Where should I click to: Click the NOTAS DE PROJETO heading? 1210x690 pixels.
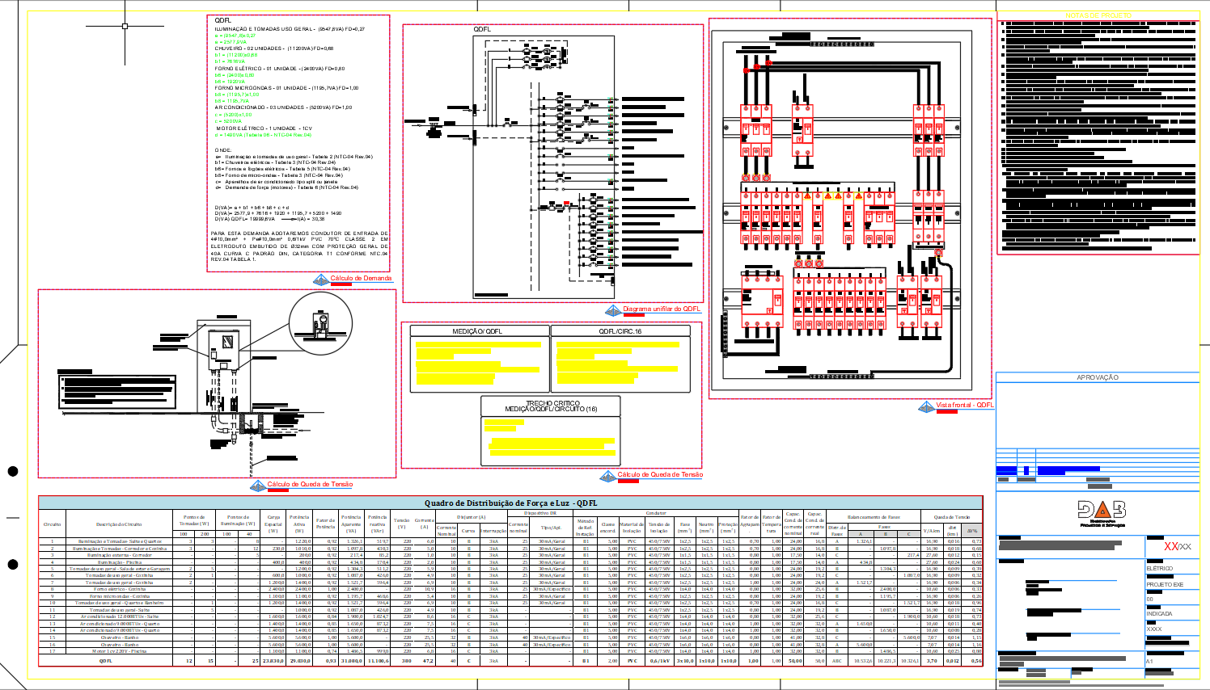[1098, 15]
